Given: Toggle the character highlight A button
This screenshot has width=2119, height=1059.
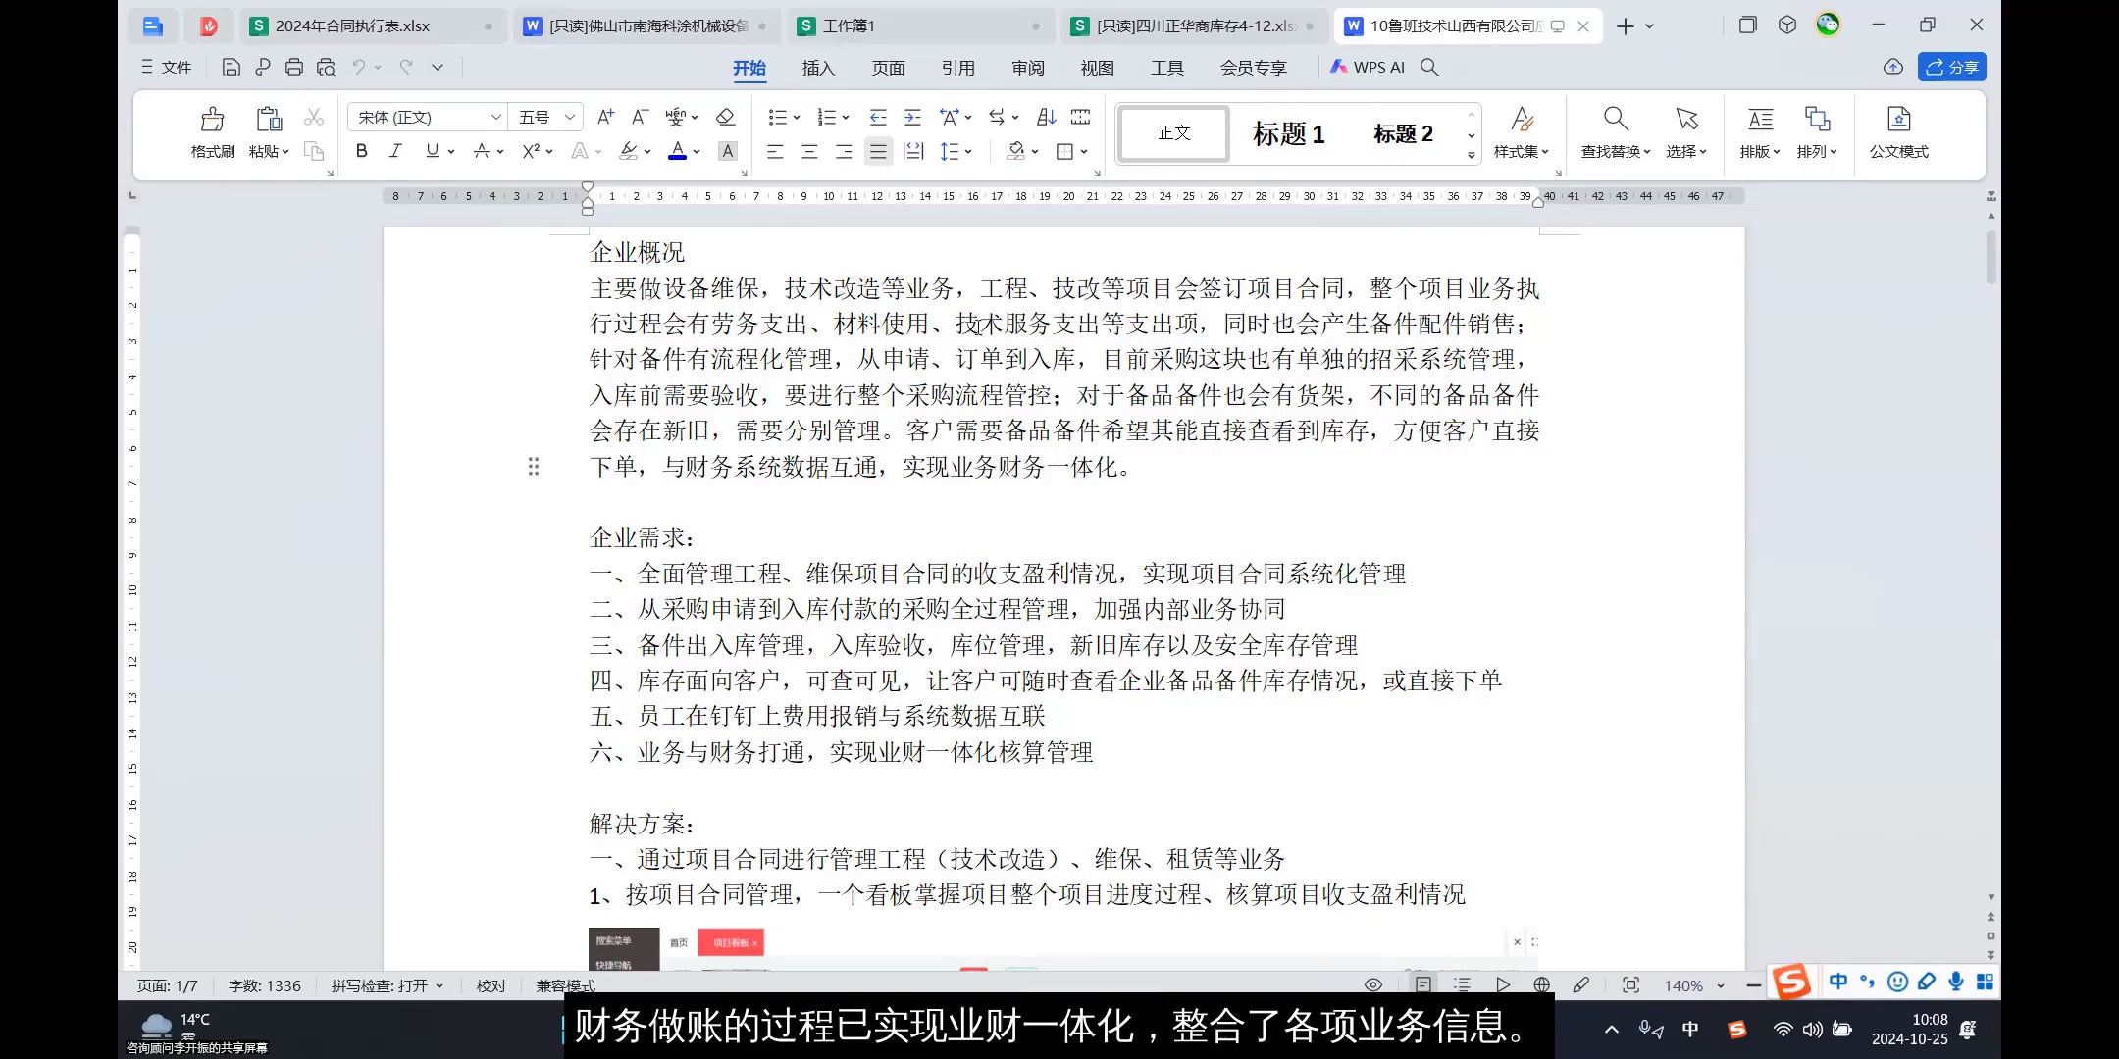Looking at the screenshot, I should [x=726, y=151].
